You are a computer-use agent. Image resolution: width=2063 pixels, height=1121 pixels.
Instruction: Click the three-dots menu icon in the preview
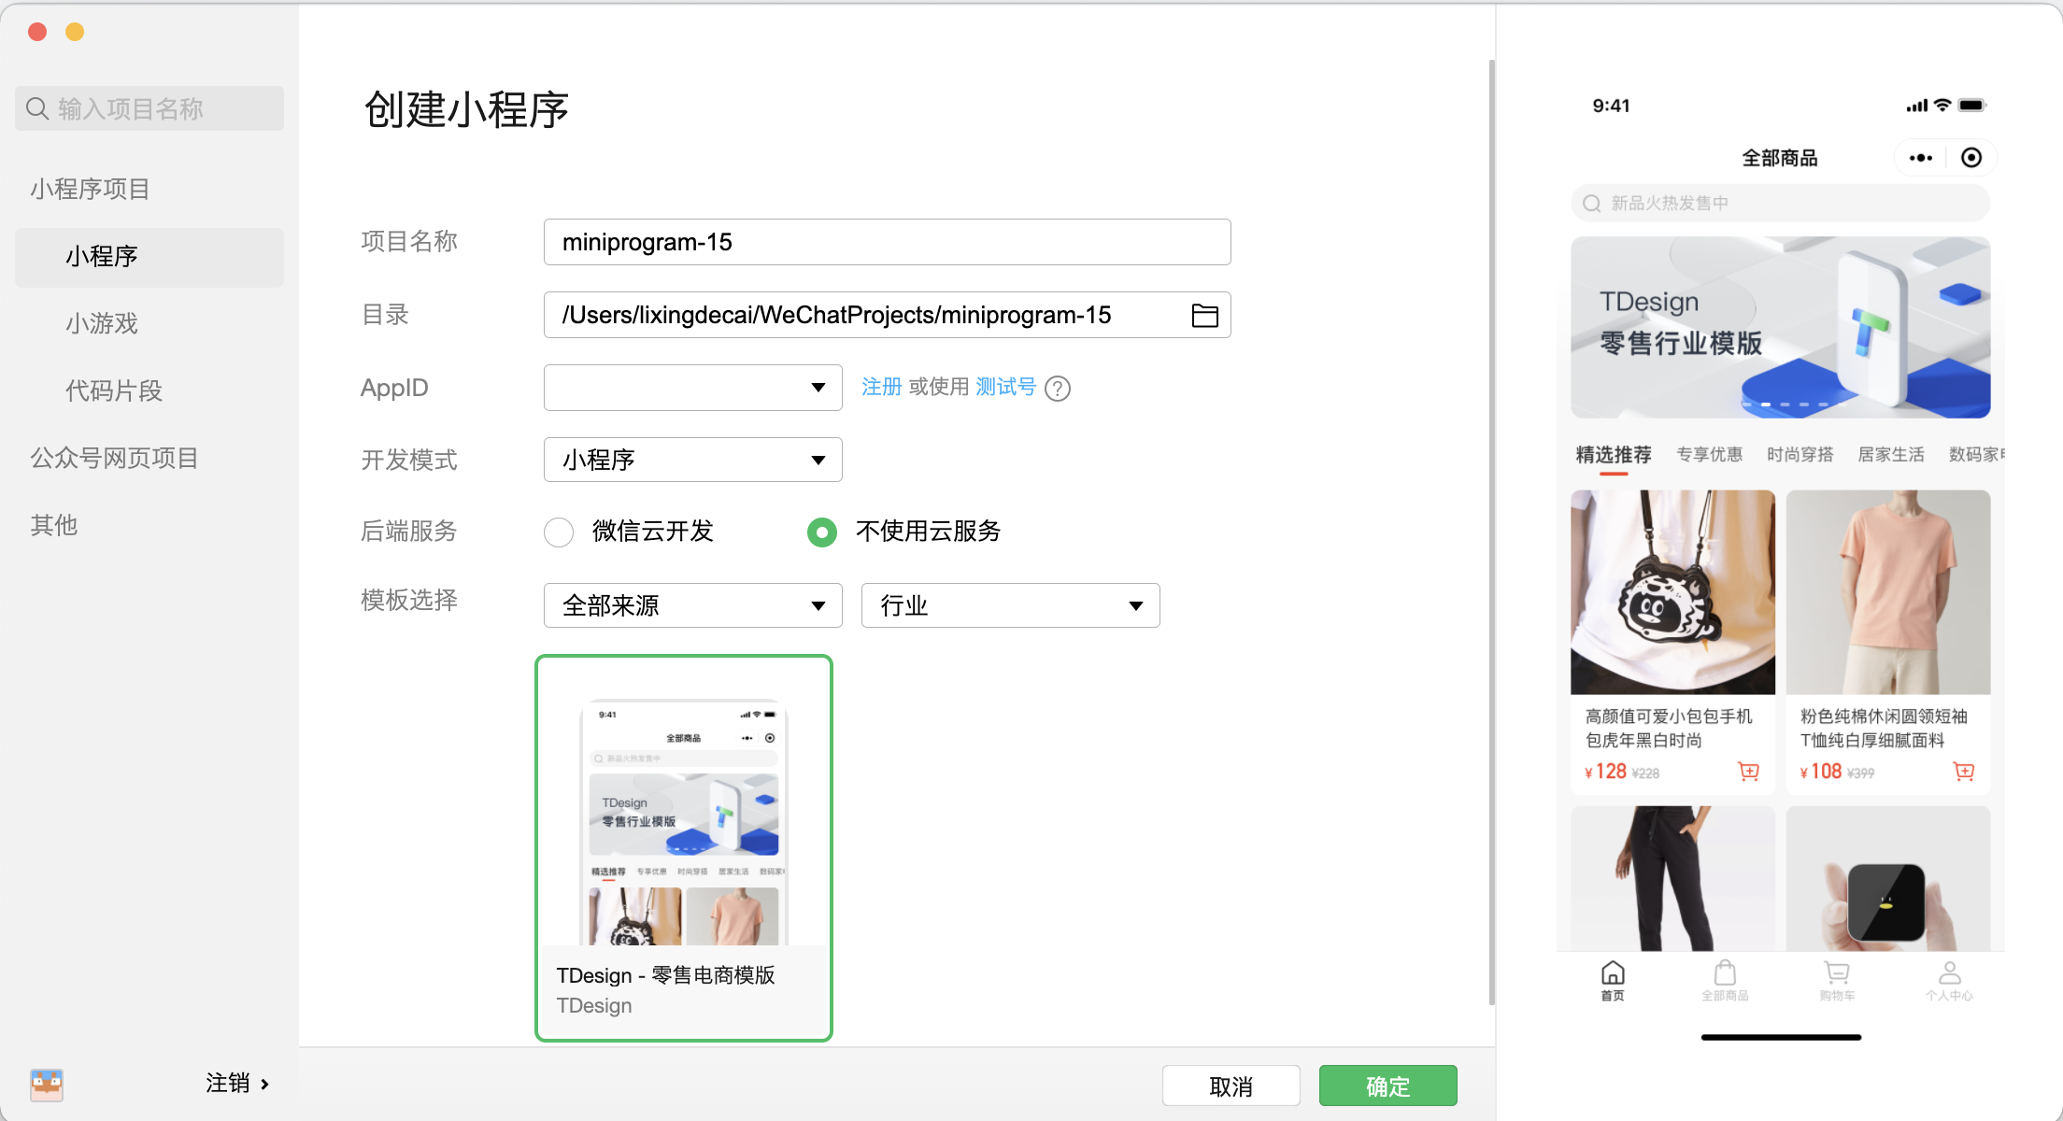tap(1921, 158)
